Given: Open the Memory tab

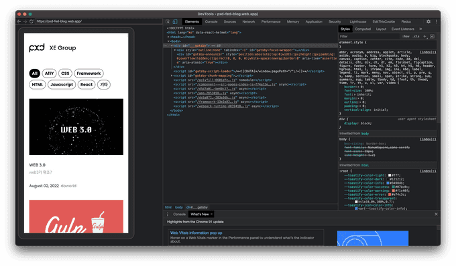Looking at the screenshot, I should pyautogui.click(x=293, y=22).
